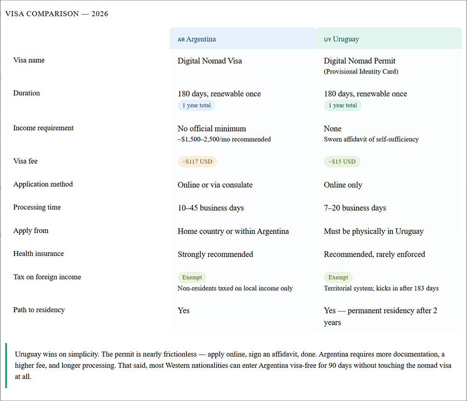Click the "VISA COMPARISON — 2026" heading
This screenshot has height=401, width=467.
(x=57, y=14)
